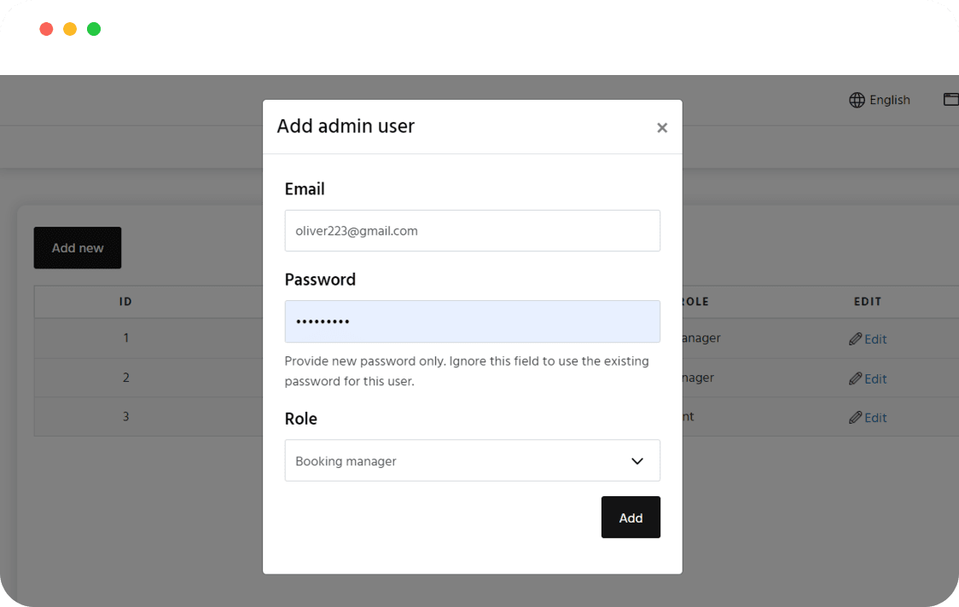Viewport: 959px width, 607px height.
Task: Click the yellow traffic light circle
Action: [69, 28]
